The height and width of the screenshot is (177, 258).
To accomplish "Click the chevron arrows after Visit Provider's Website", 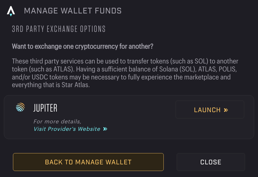I will 105,129.
